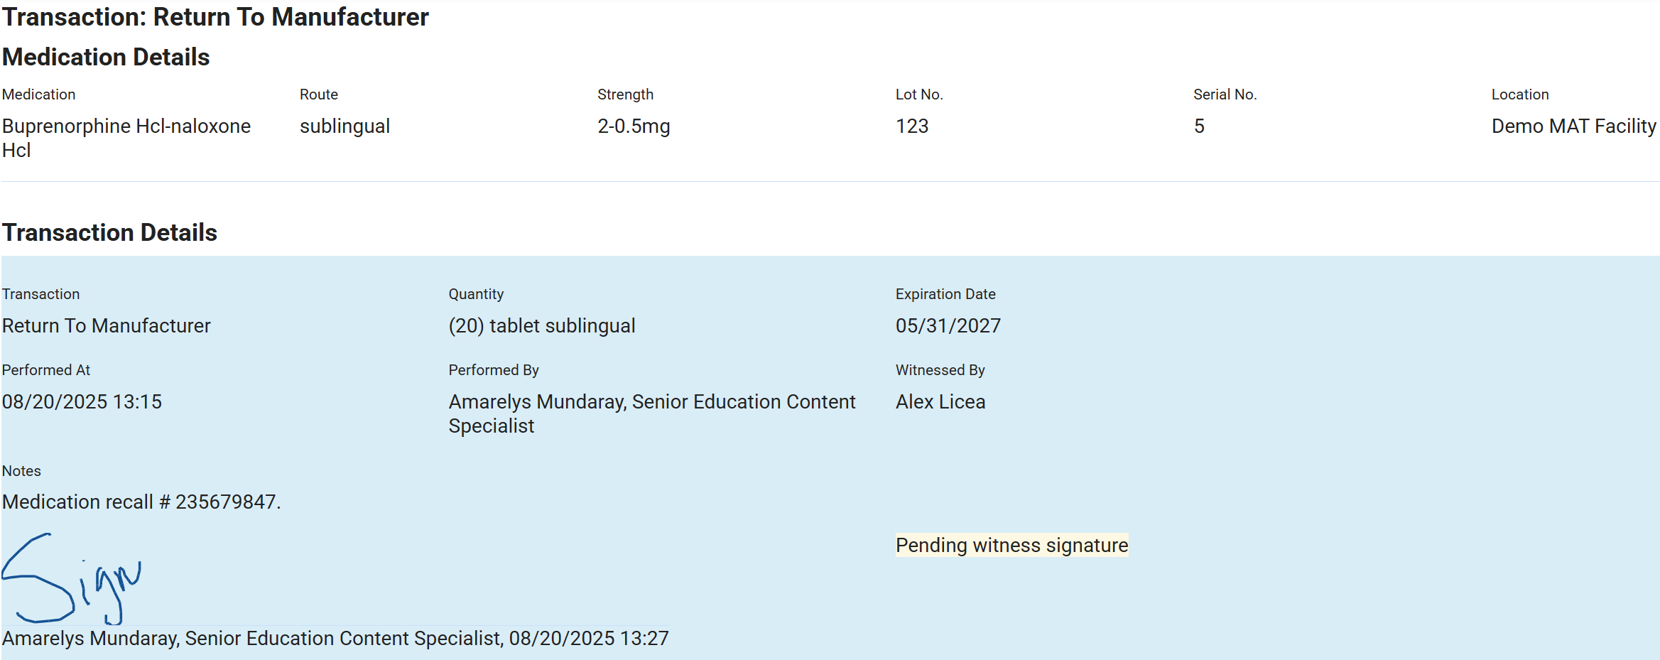The height and width of the screenshot is (660, 1660).
Task: Click witness name Alex Licea
Action: pos(940,402)
